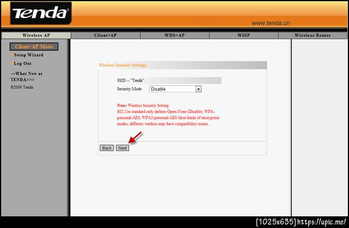Screen dimensions: 349x228
Task: Go to the Wireless Router tab
Action: click(x=312, y=35)
